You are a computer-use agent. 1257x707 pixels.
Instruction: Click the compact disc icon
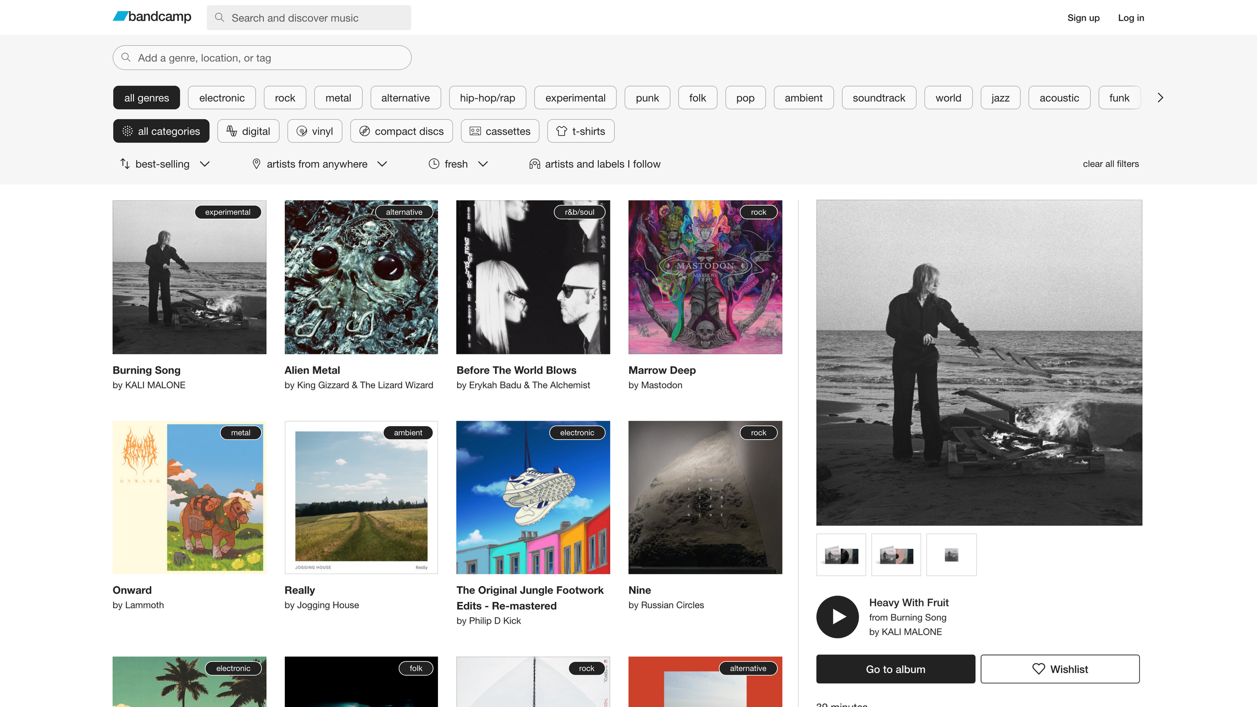[364, 131]
